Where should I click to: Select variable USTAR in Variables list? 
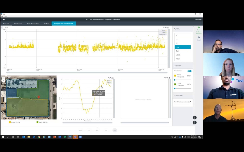(x=182, y=55)
